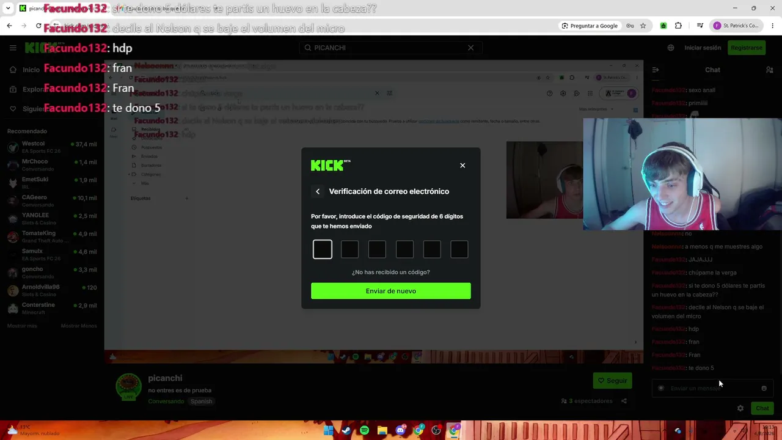Go back using the verification dialog arrow

coord(318,192)
